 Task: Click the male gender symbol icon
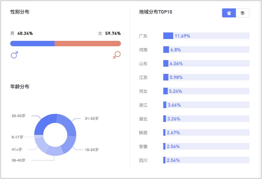[x=14, y=55]
